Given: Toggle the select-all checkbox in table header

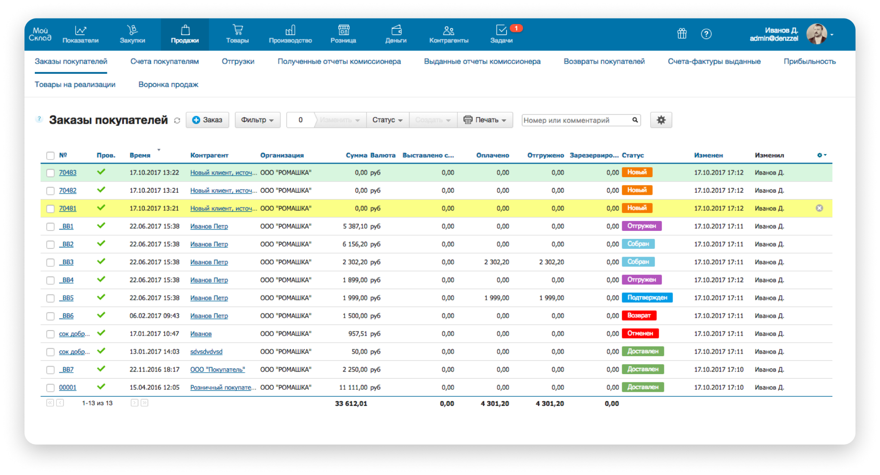Looking at the screenshot, I should tap(50, 155).
